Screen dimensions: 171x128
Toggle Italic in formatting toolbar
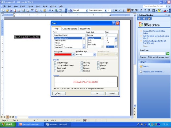click(120, 10)
